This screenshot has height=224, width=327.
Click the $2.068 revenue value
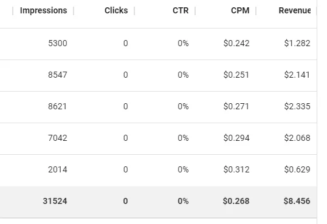[297, 138]
